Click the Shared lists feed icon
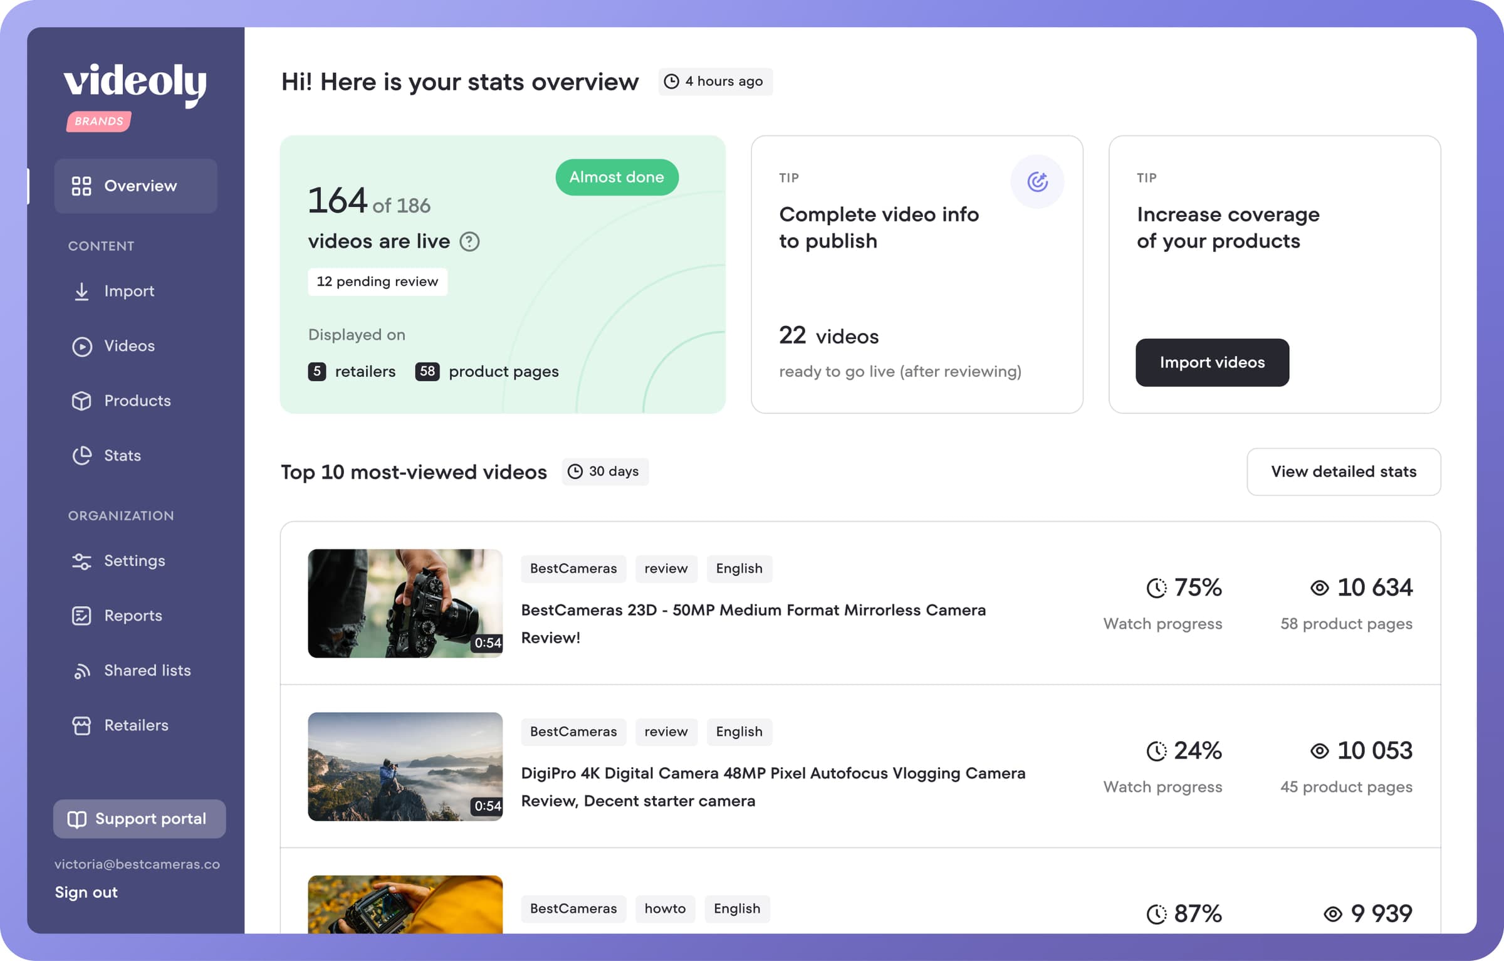This screenshot has width=1504, height=961. pyautogui.click(x=81, y=671)
